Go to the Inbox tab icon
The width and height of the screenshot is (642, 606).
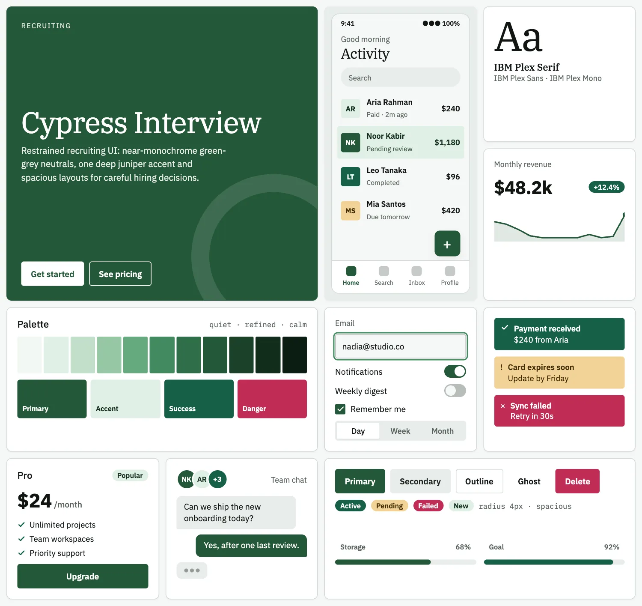click(x=416, y=271)
